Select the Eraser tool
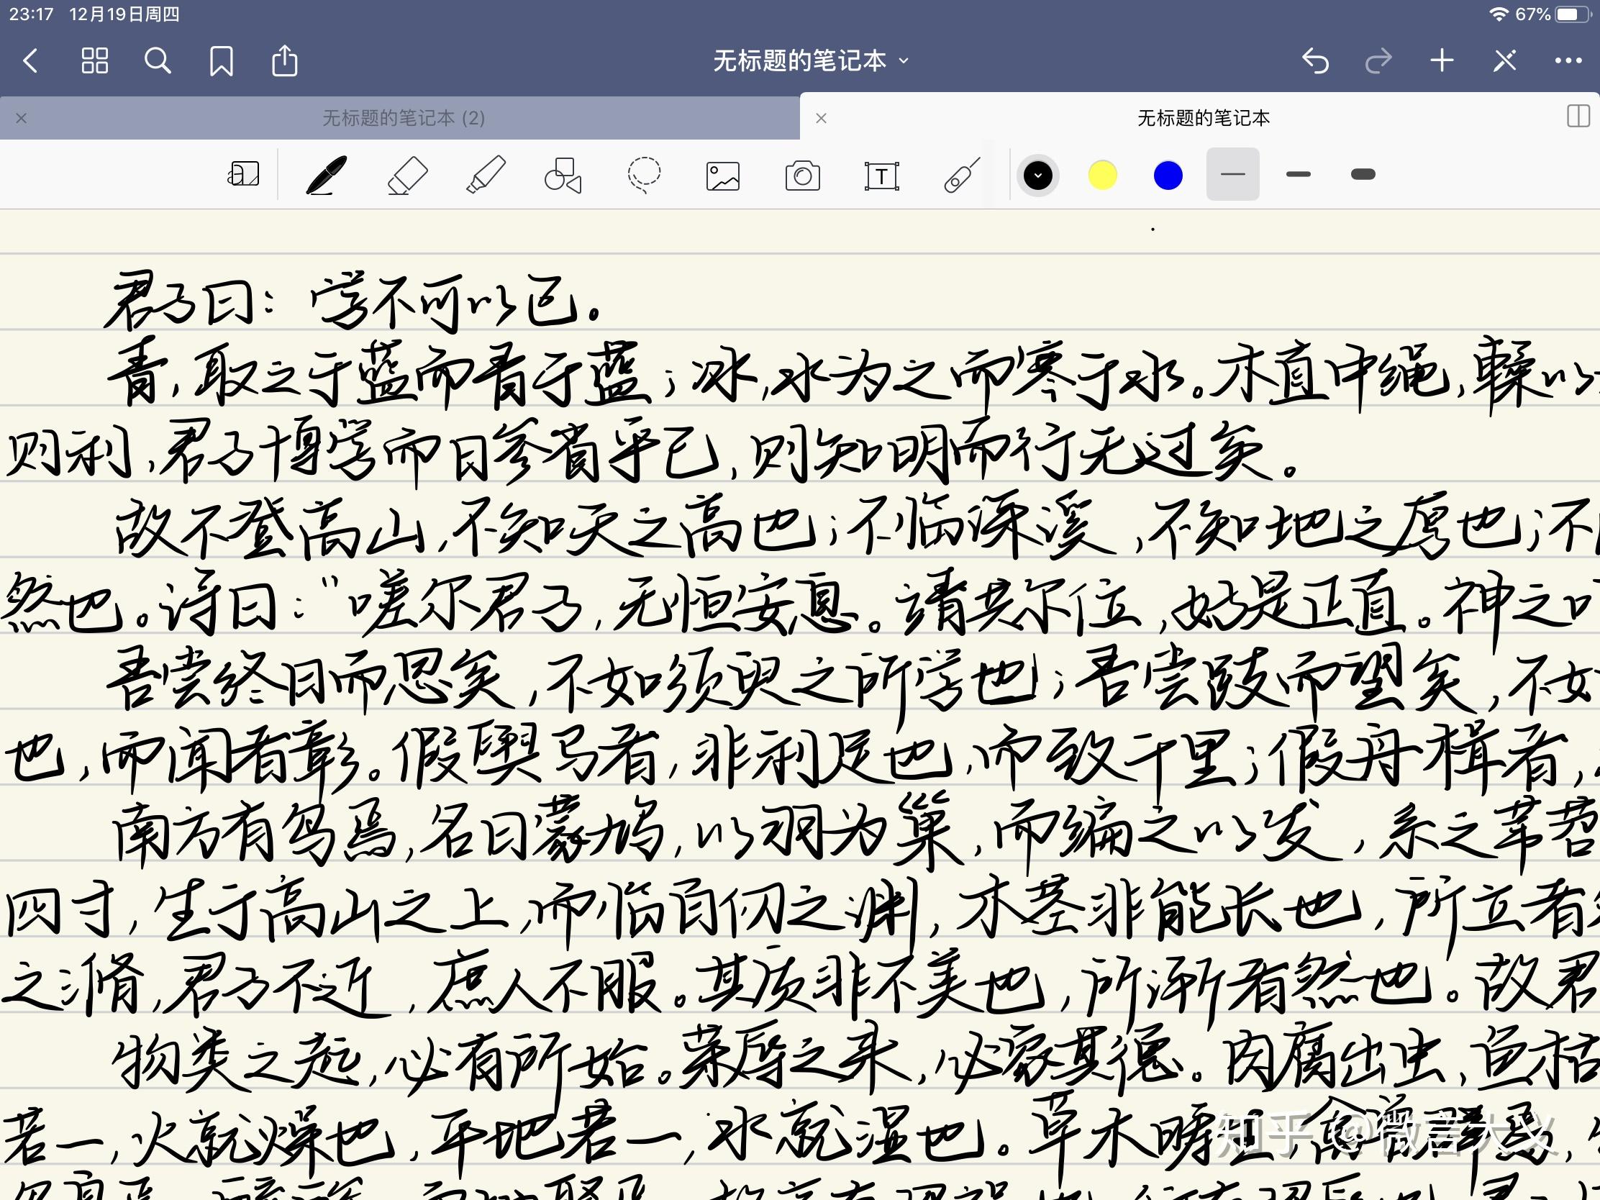The width and height of the screenshot is (1600, 1200). point(407,174)
